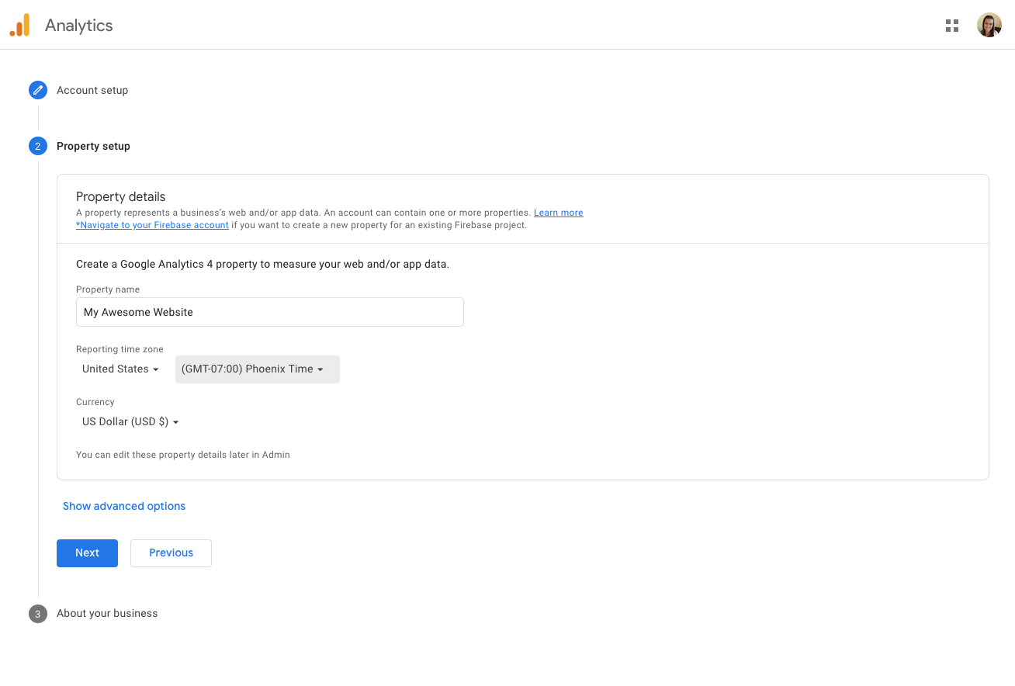Screen dimensions: 1015x686
Task: Open the Phoenix Time zone dropdown
Action: [258, 369]
